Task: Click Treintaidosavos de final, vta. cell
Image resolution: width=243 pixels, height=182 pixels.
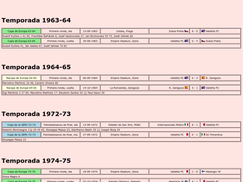Action: coord(61,135)
